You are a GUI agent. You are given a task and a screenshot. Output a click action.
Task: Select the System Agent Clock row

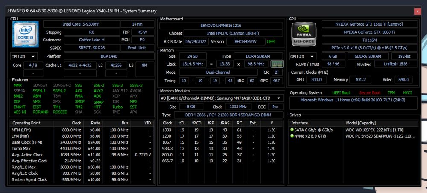(82, 179)
